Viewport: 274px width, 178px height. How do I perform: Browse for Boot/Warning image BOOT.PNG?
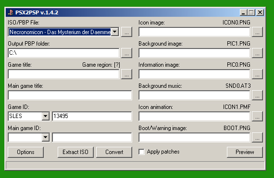[257, 137]
